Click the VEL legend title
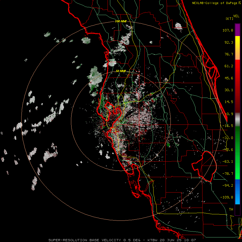 (x=236, y=16)
